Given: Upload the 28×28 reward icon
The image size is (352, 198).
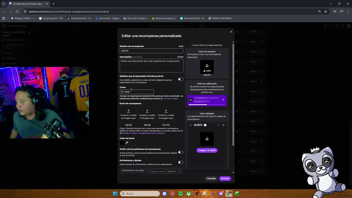Looking at the screenshot, I should click(x=128, y=114).
